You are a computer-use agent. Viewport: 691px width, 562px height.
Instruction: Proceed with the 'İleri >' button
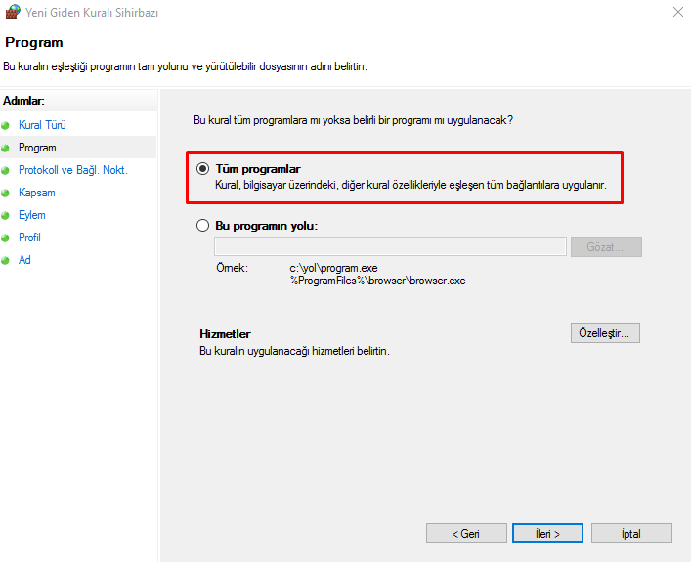[548, 534]
